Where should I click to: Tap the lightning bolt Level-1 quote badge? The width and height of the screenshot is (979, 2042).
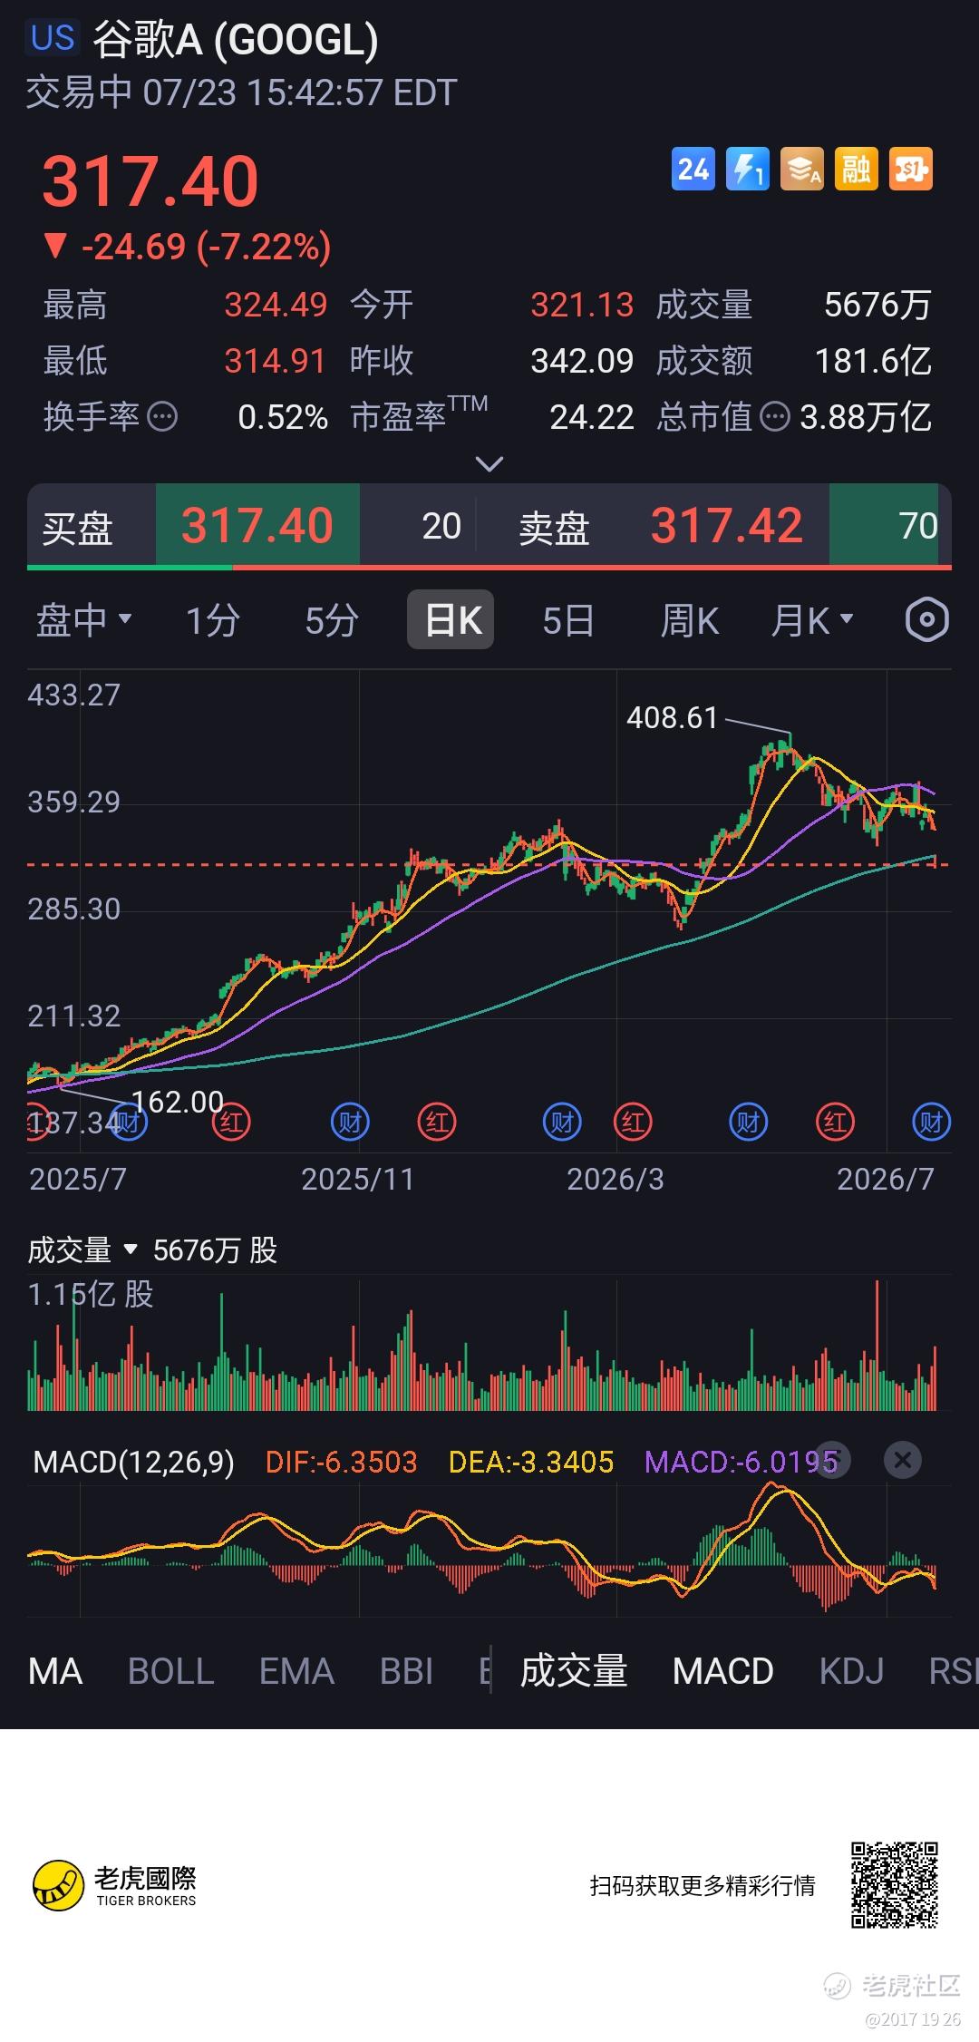point(747,170)
